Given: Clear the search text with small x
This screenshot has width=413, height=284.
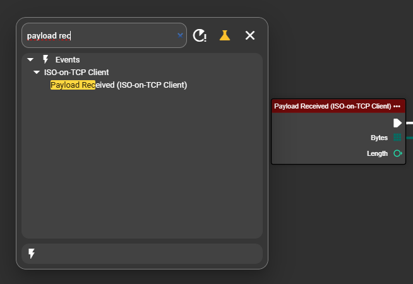Looking at the screenshot, I should [x=180, y=35].
